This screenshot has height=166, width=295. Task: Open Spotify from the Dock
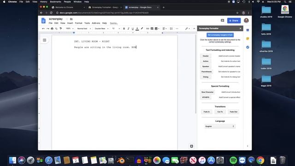coord(233,160)
